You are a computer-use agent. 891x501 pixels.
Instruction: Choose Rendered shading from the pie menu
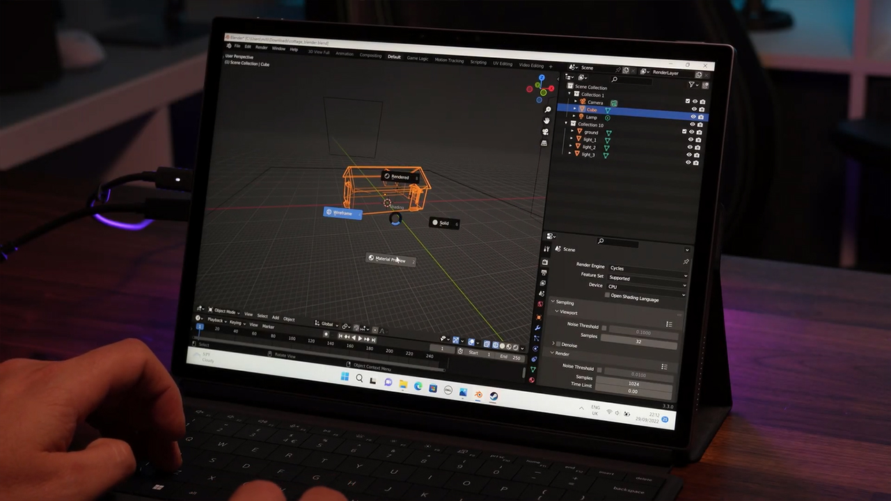click(400, 177)
